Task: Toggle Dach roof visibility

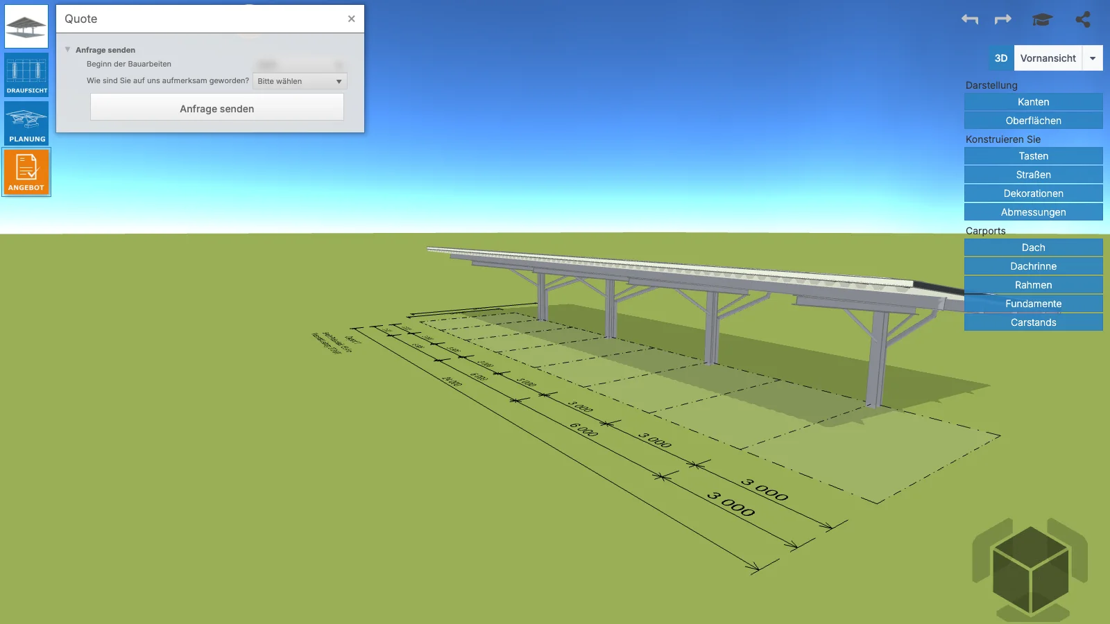Action: coord(1033,248)
